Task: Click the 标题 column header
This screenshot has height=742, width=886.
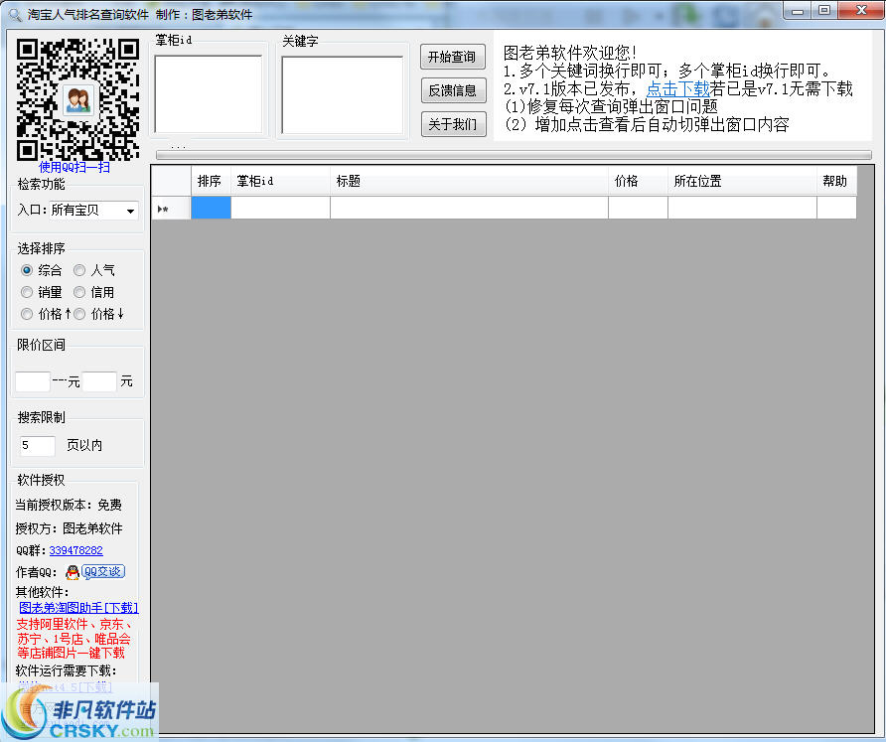Action: coord(469,181)
